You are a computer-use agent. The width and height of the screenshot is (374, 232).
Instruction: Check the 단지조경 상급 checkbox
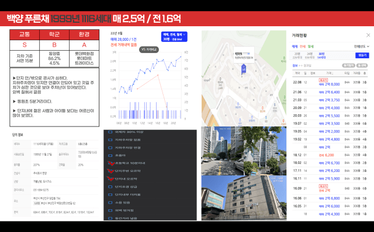pos(110,187)
